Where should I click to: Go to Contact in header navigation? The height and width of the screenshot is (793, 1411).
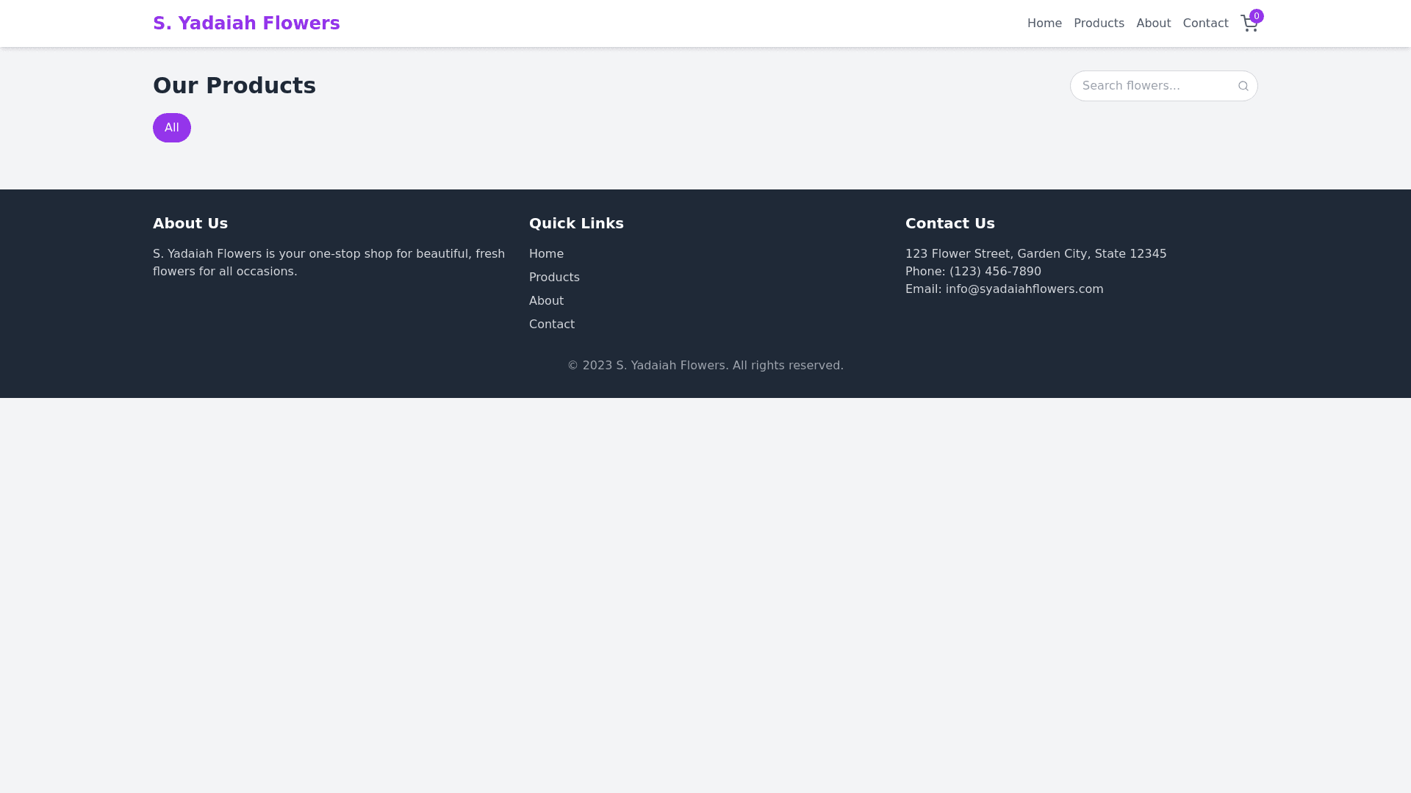(x=1204, y=23)
